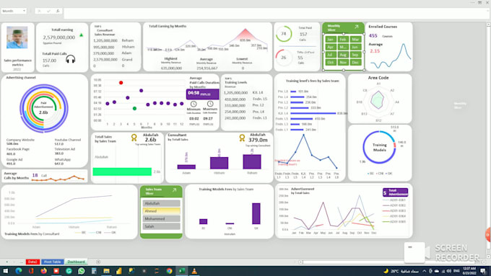Screen dimensions: 491x276
Task: Select the Dashboard sheet tab
Action: [x=76, y=262]
